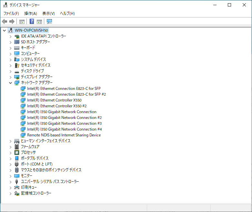Select the セキュリティ デバイス label
This screenshot has height=212, width=252.
[36, 65]
